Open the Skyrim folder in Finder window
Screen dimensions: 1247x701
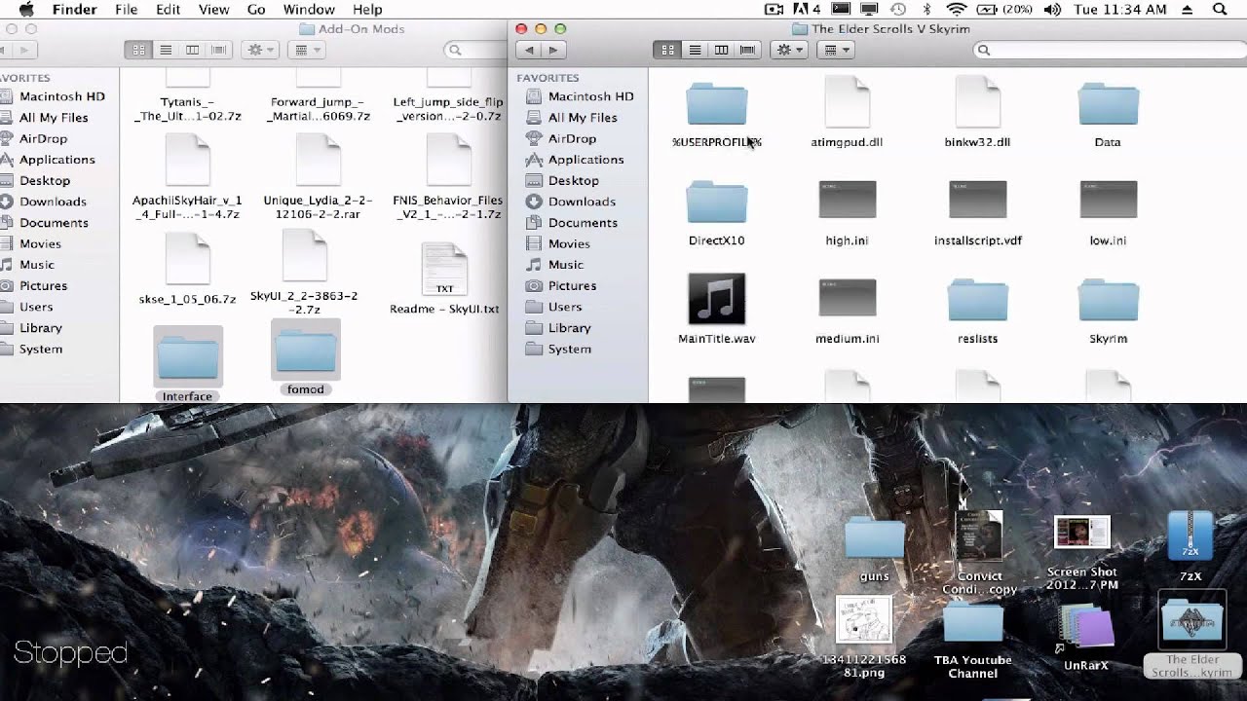pyautogui.click(x=1108, y=301)
